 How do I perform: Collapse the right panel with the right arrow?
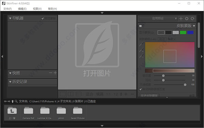(202, 57)
